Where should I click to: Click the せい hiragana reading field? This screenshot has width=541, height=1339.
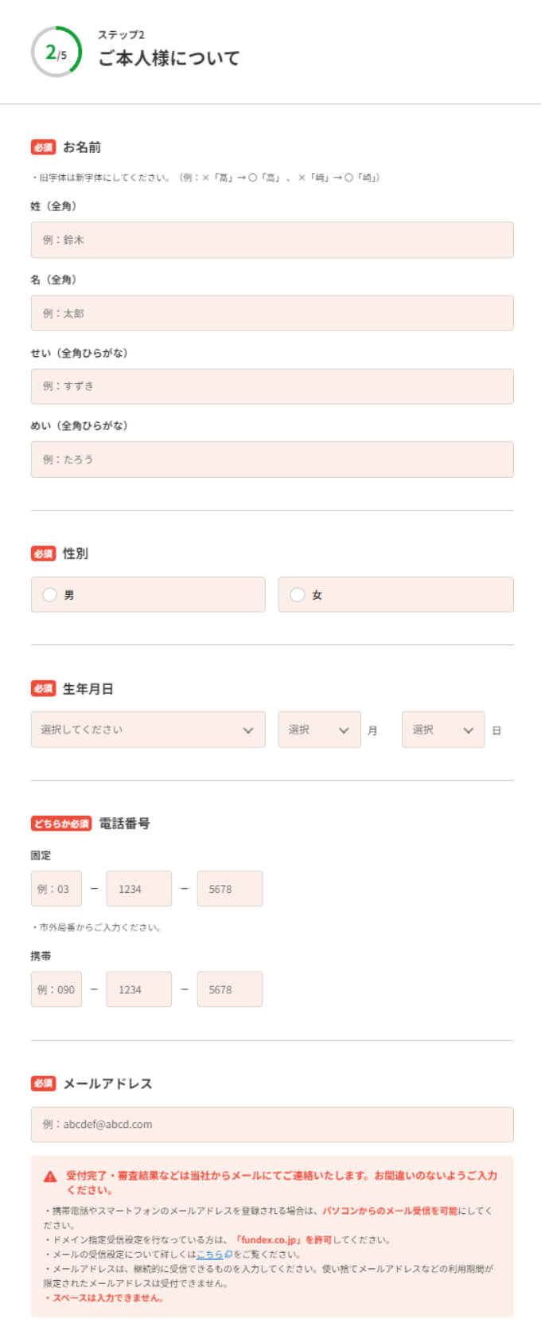pyautogui.click(x=270, y=386)
